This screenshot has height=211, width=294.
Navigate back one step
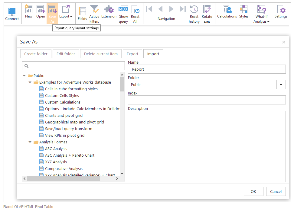pos(160,9)
